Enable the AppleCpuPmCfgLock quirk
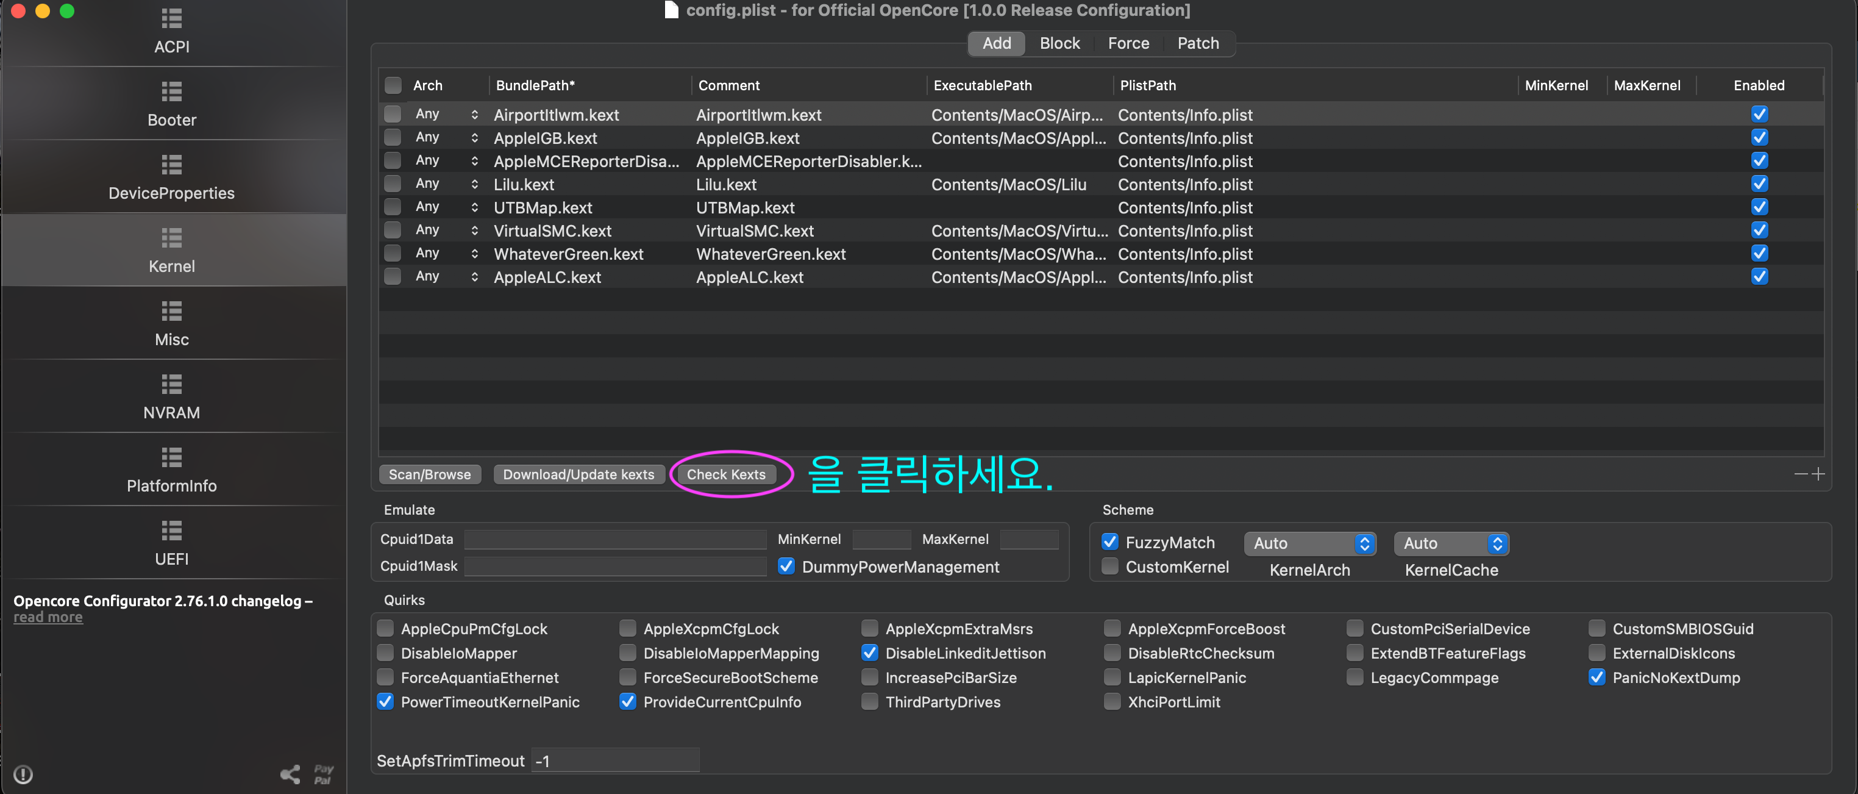 385,628
